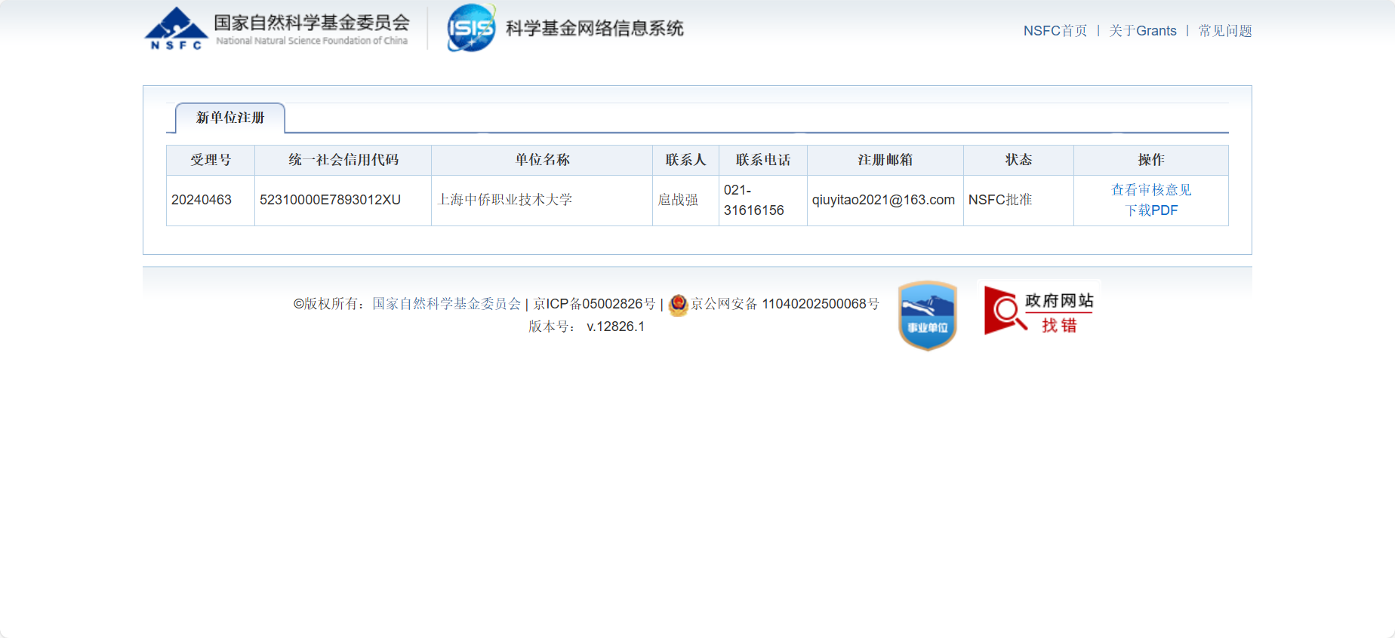The height and width of the screenshot is (638, 1395).
Task: Select the 上海中侨职业技术大学 unit name cell
Action: [x=505, y=200]
